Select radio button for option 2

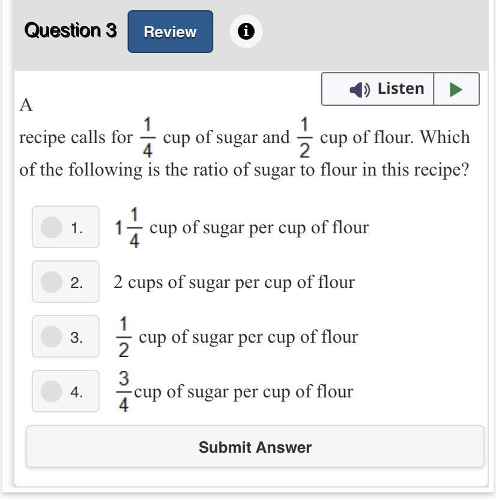tap(52, 282)
